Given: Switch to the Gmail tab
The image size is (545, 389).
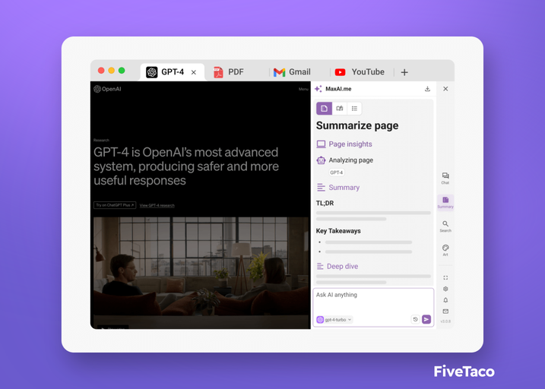Looking at the screenshot, I should pyautogui.click(x=292, y=72).
